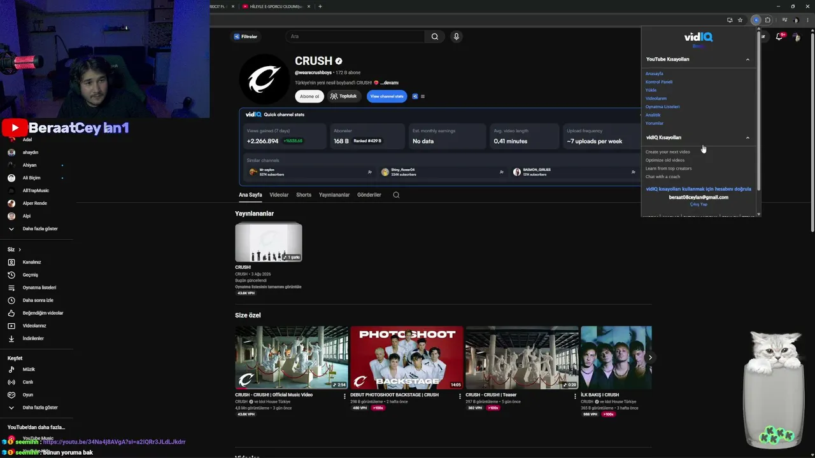The image size is (815, 458).
Task: Open Yorumlar link in vidIQ panel
Action: (655, 123)
